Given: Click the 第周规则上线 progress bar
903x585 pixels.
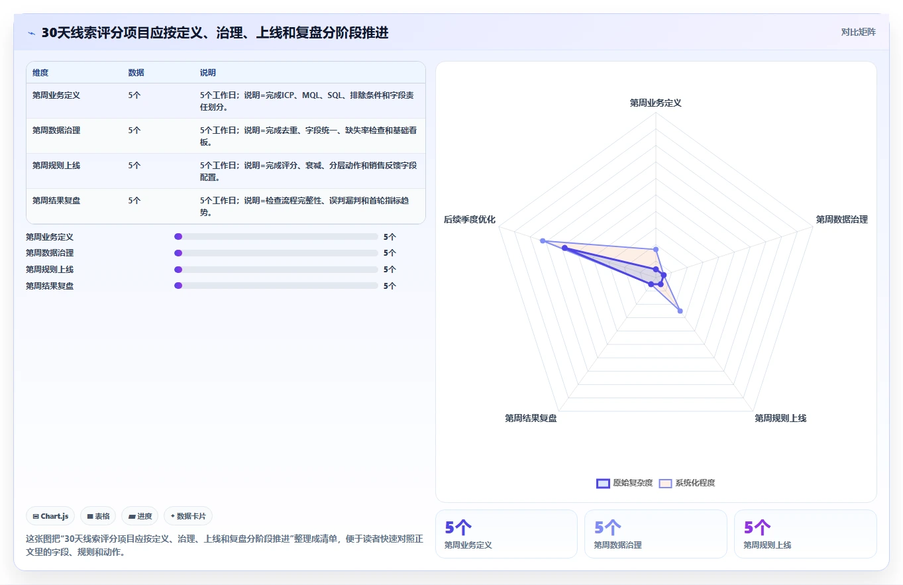Looking at the screenshot, I should [276, 270].
